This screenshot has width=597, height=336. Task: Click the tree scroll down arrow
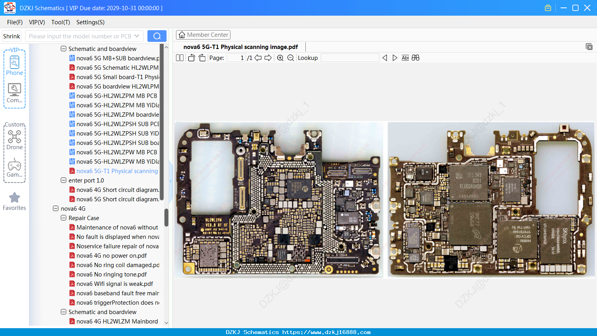166,323
